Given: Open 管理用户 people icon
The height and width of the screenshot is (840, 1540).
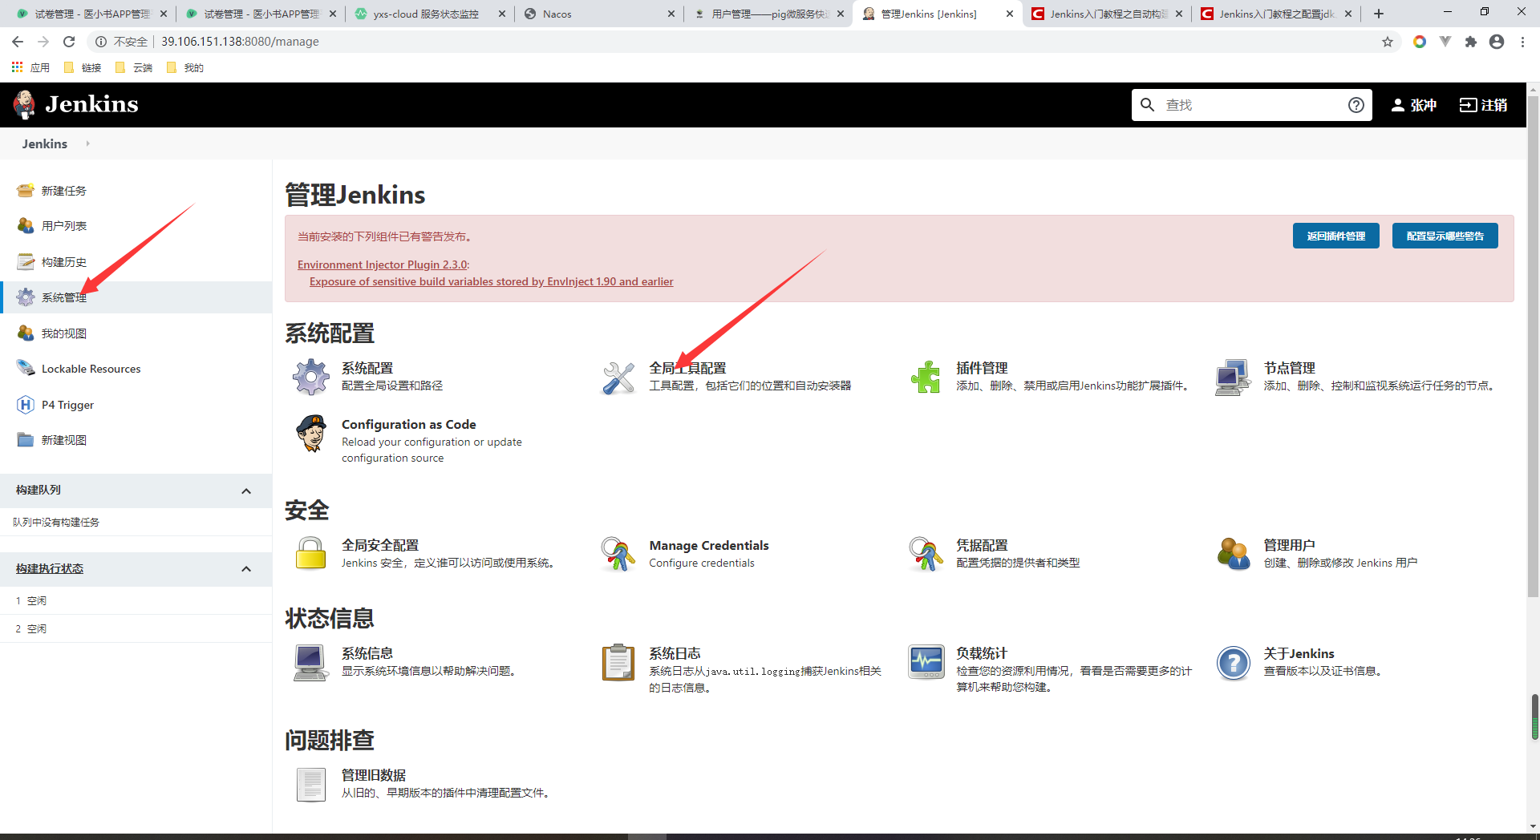Looking at the screenshot, I should click(1233, 554).
